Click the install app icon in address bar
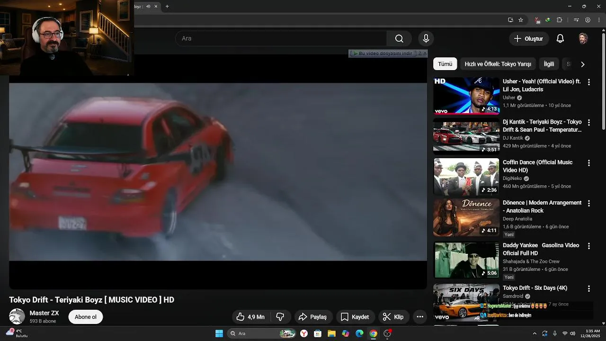Viewport: 606px width, 341px height. tap(510, 20)
